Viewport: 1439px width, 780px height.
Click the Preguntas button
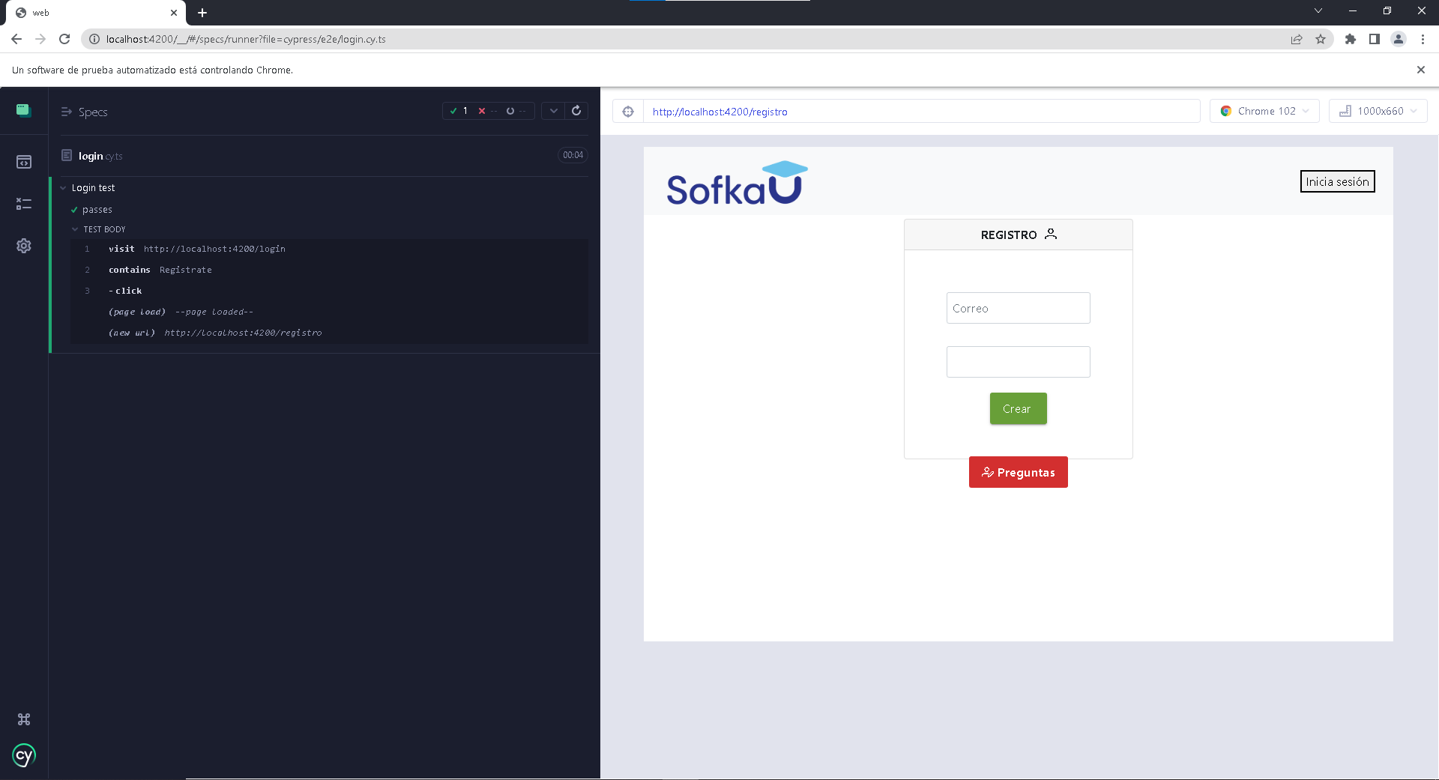[1018, 472]
